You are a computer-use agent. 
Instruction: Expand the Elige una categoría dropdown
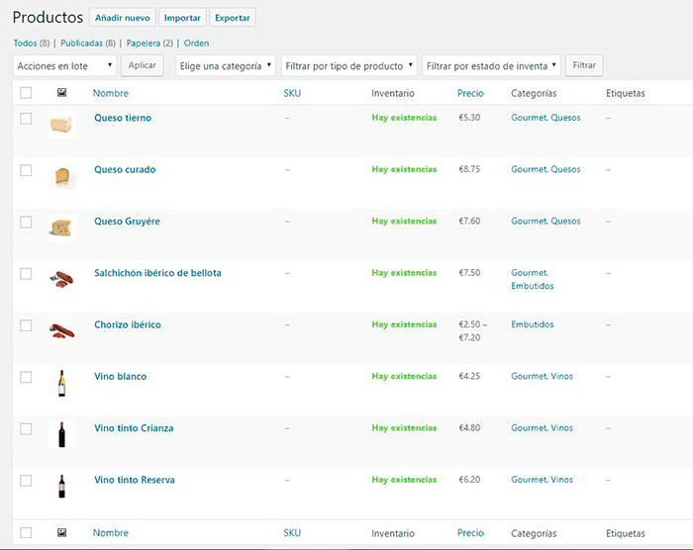point(225,65)
